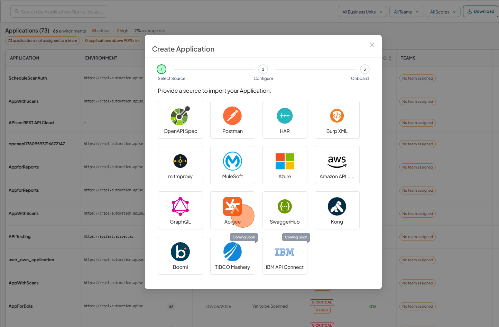
Task: Click the ENVIRONMENT column header
Action: point(101,58)
